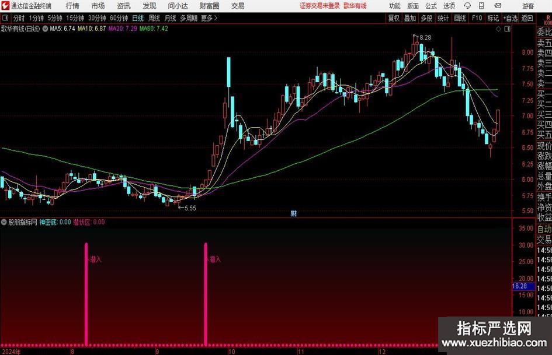552x355 pixels.
Task: Click the 统计 statistics button
Action: pos(443,18)
